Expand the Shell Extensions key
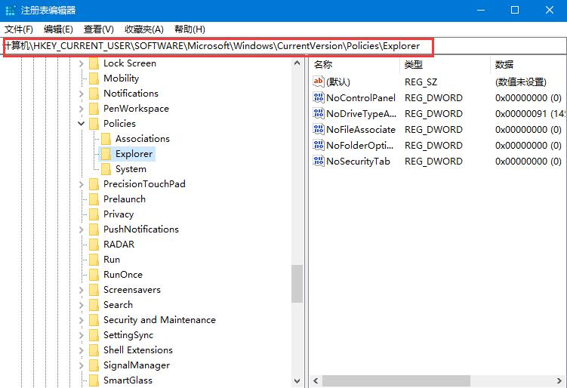 click(x=82, y=350)
